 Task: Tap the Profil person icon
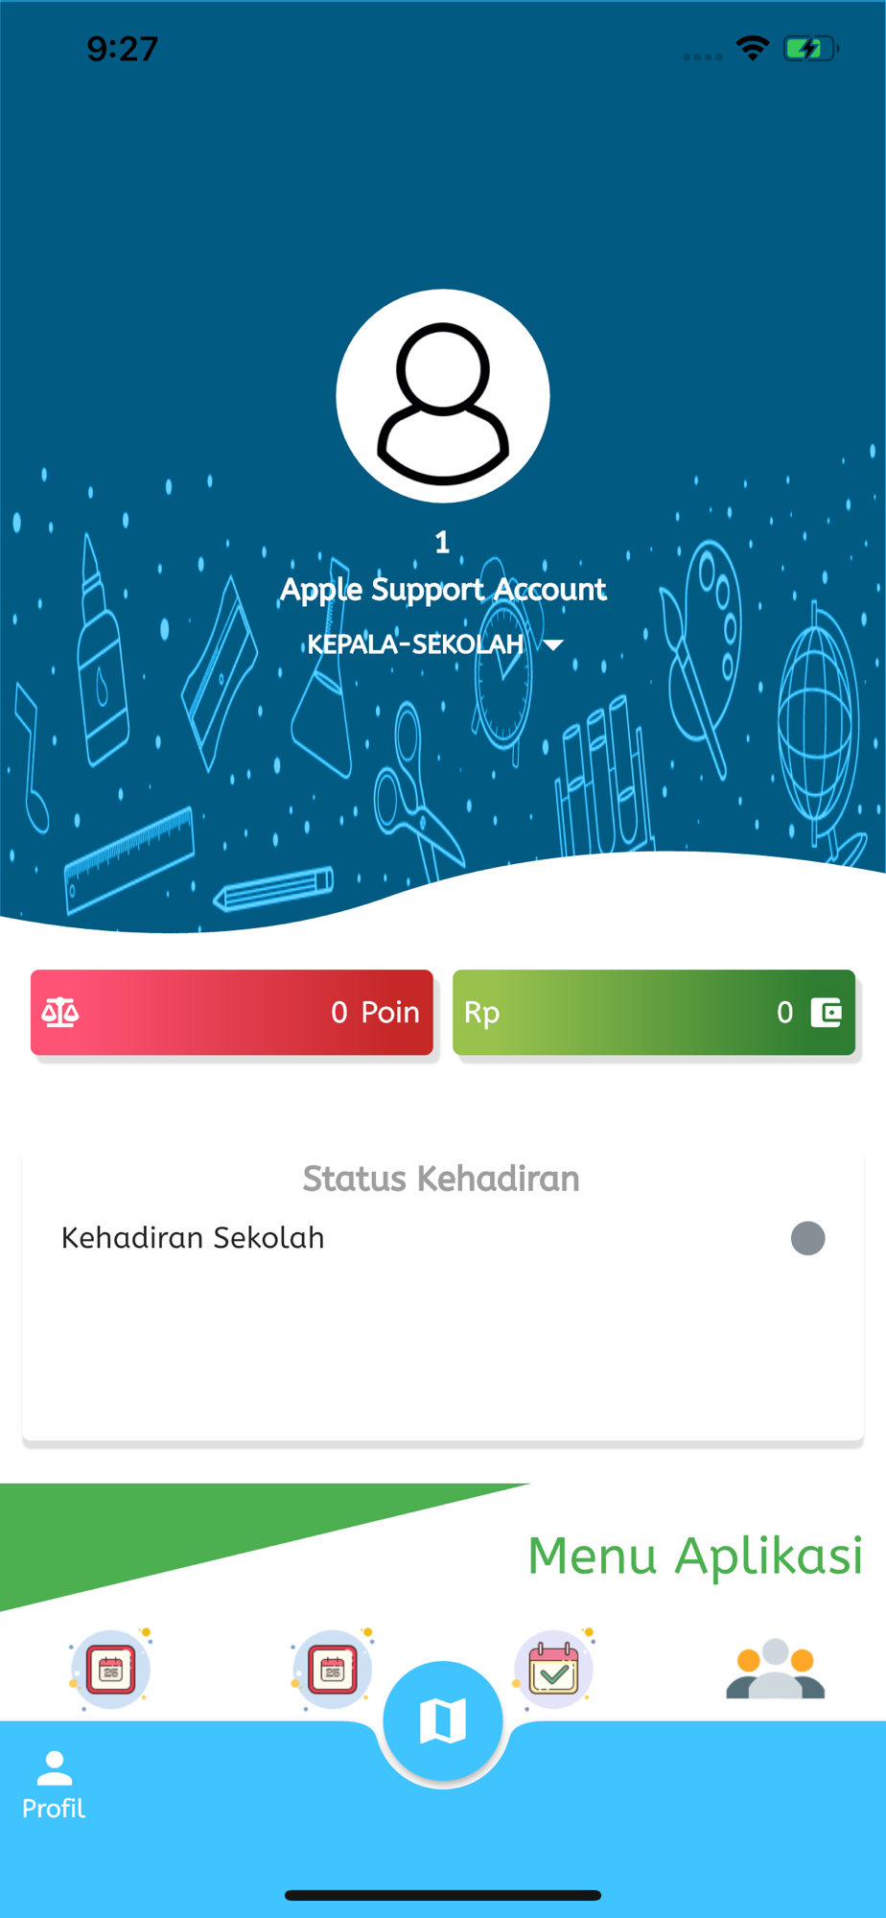point(55,1768)
